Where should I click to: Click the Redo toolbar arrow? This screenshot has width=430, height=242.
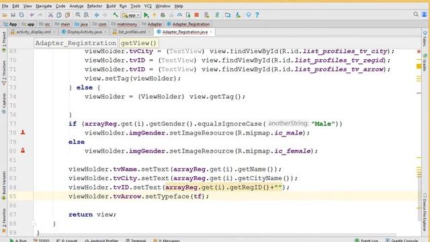click(40, 15)
